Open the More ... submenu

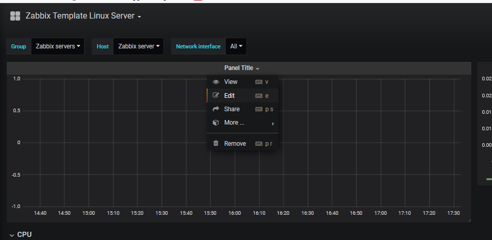click(x=242, y=123)
